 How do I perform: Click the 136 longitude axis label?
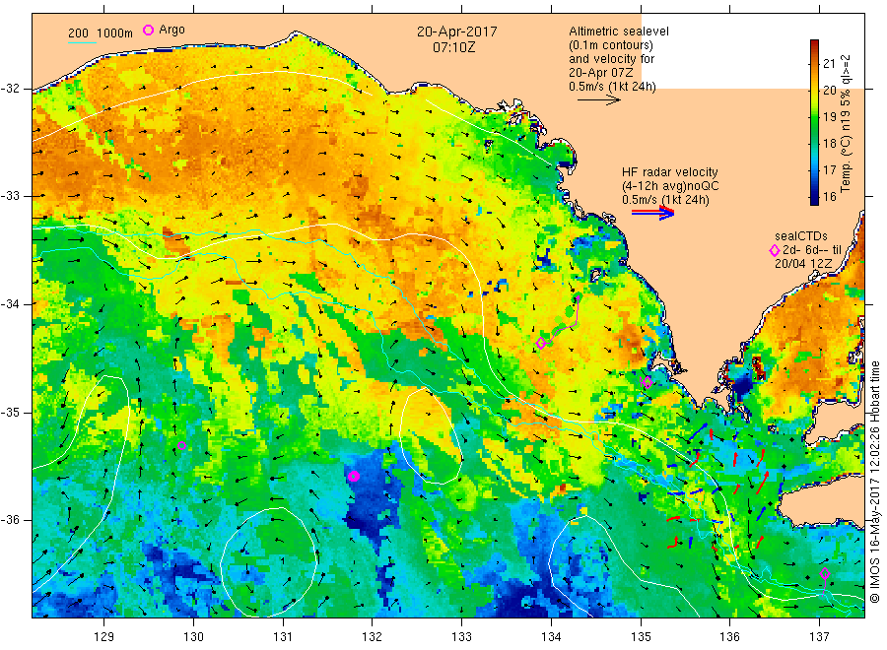(729, 637)
